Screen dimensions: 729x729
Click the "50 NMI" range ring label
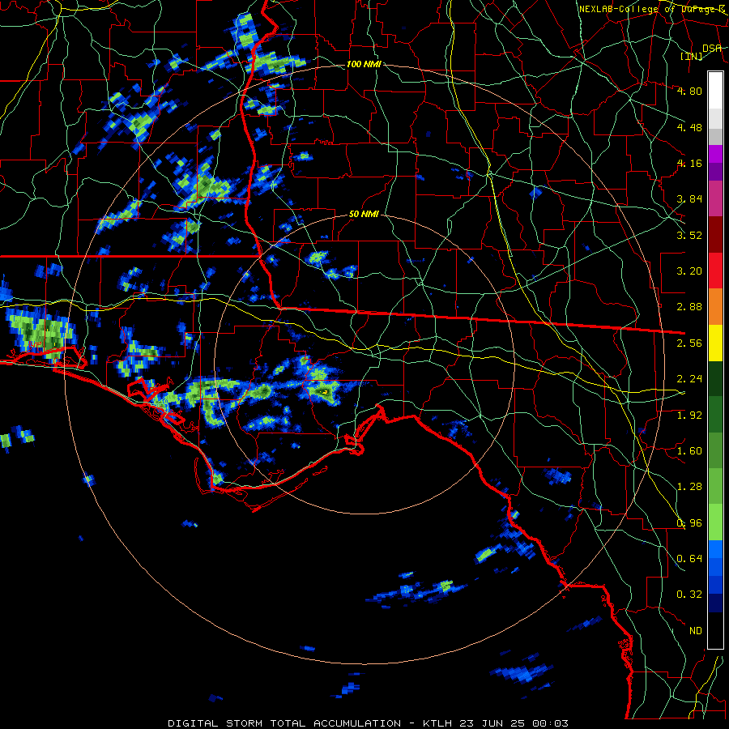364,215
